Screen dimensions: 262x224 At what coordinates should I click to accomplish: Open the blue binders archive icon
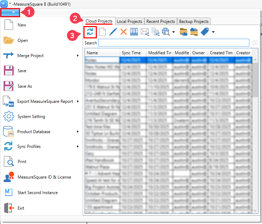pyautogui.click(x=134, y=32)
